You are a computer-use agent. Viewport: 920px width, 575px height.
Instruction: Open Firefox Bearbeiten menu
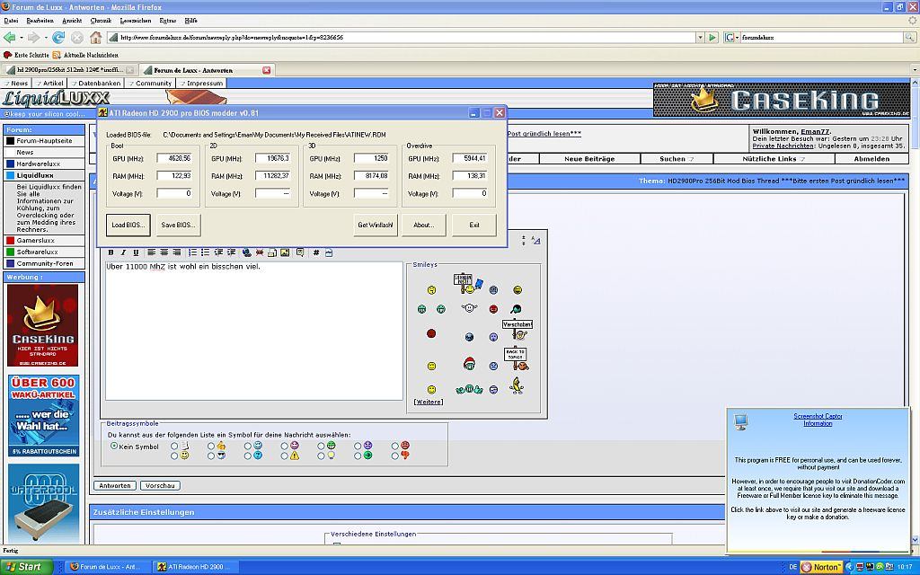pos(40,21)
